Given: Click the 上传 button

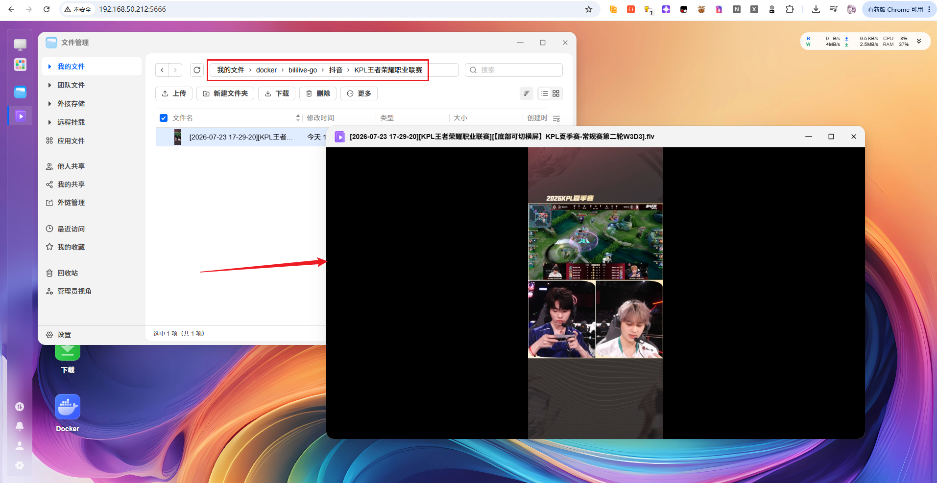Looking at the screenshot, I should [174, 93].
